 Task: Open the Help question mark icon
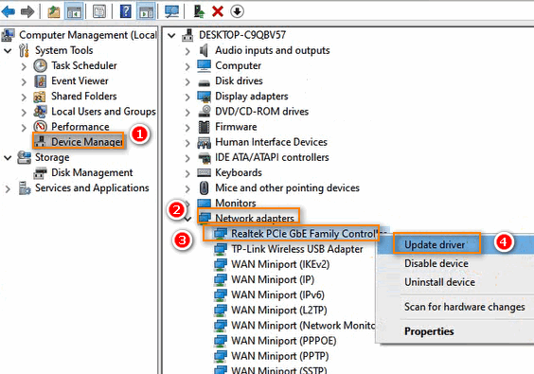[126, 11]
